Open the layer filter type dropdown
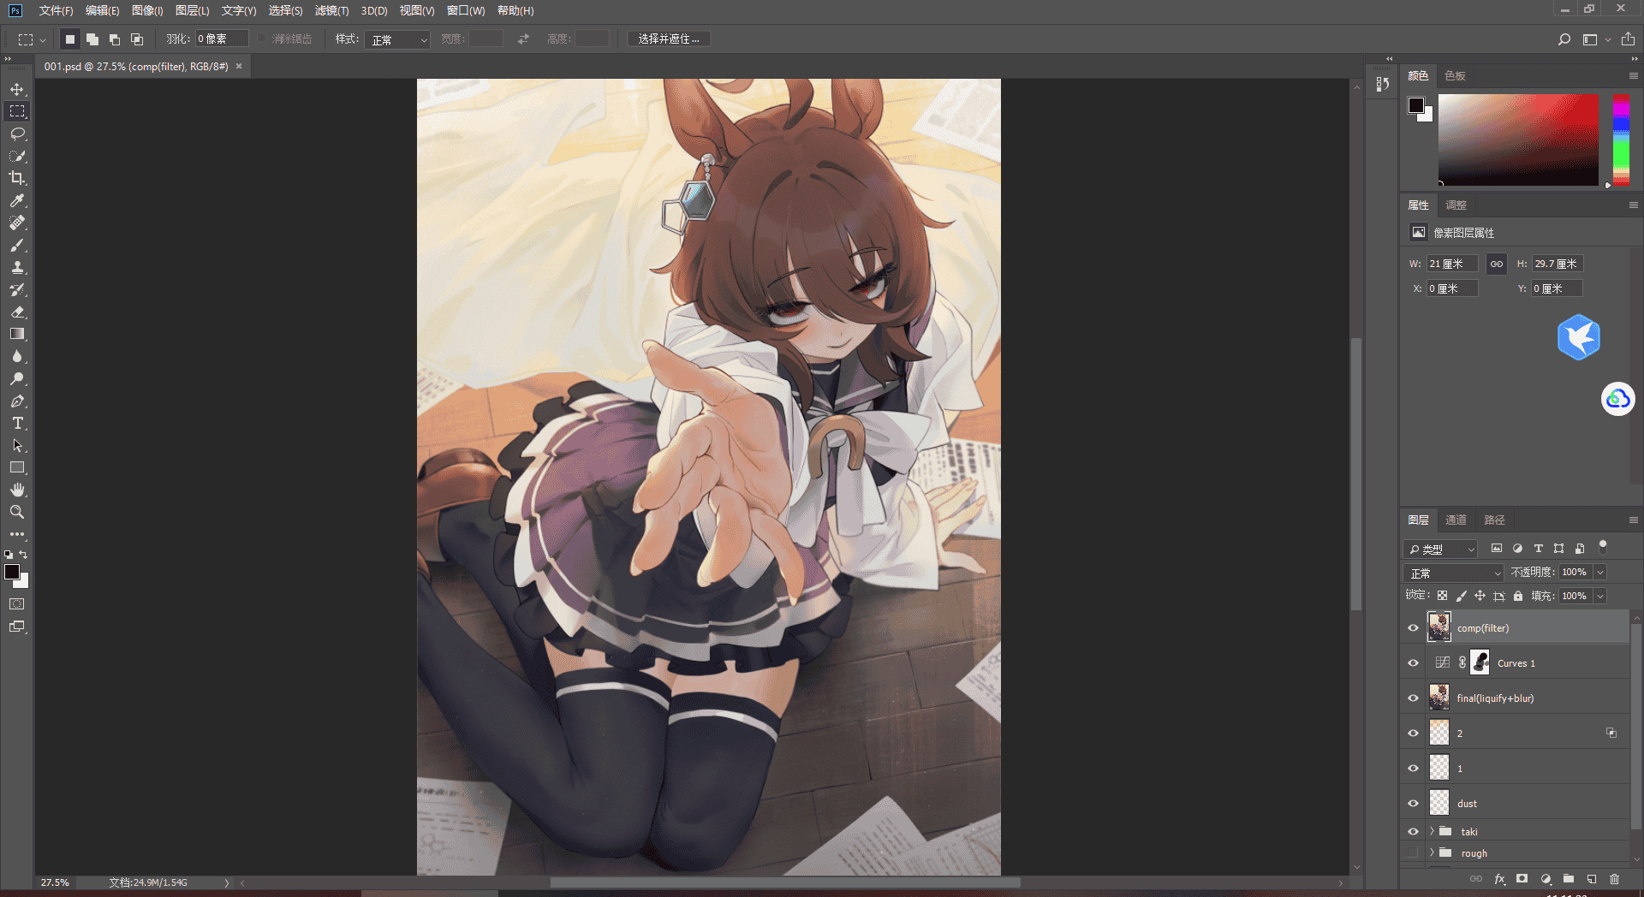Image resolution: width=1644 pixels, height=897 pixels. pyautogui.click(x=1440, y=549)
